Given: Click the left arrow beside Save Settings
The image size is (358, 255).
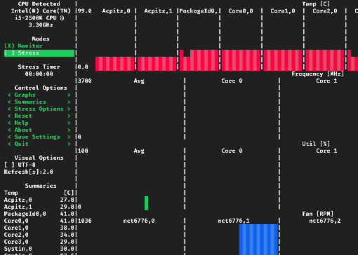Looking at the screenshot, I should (9, 137).
